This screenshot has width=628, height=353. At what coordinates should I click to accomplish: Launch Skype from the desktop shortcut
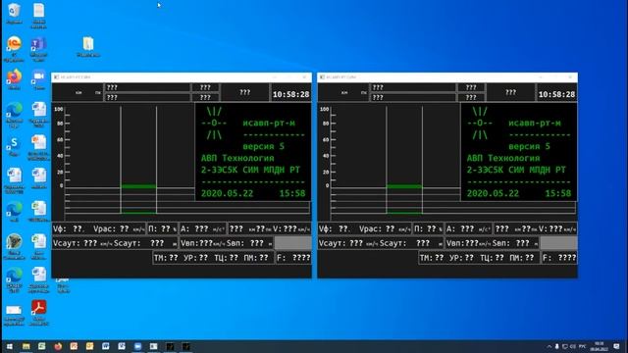tap(14, 146)
